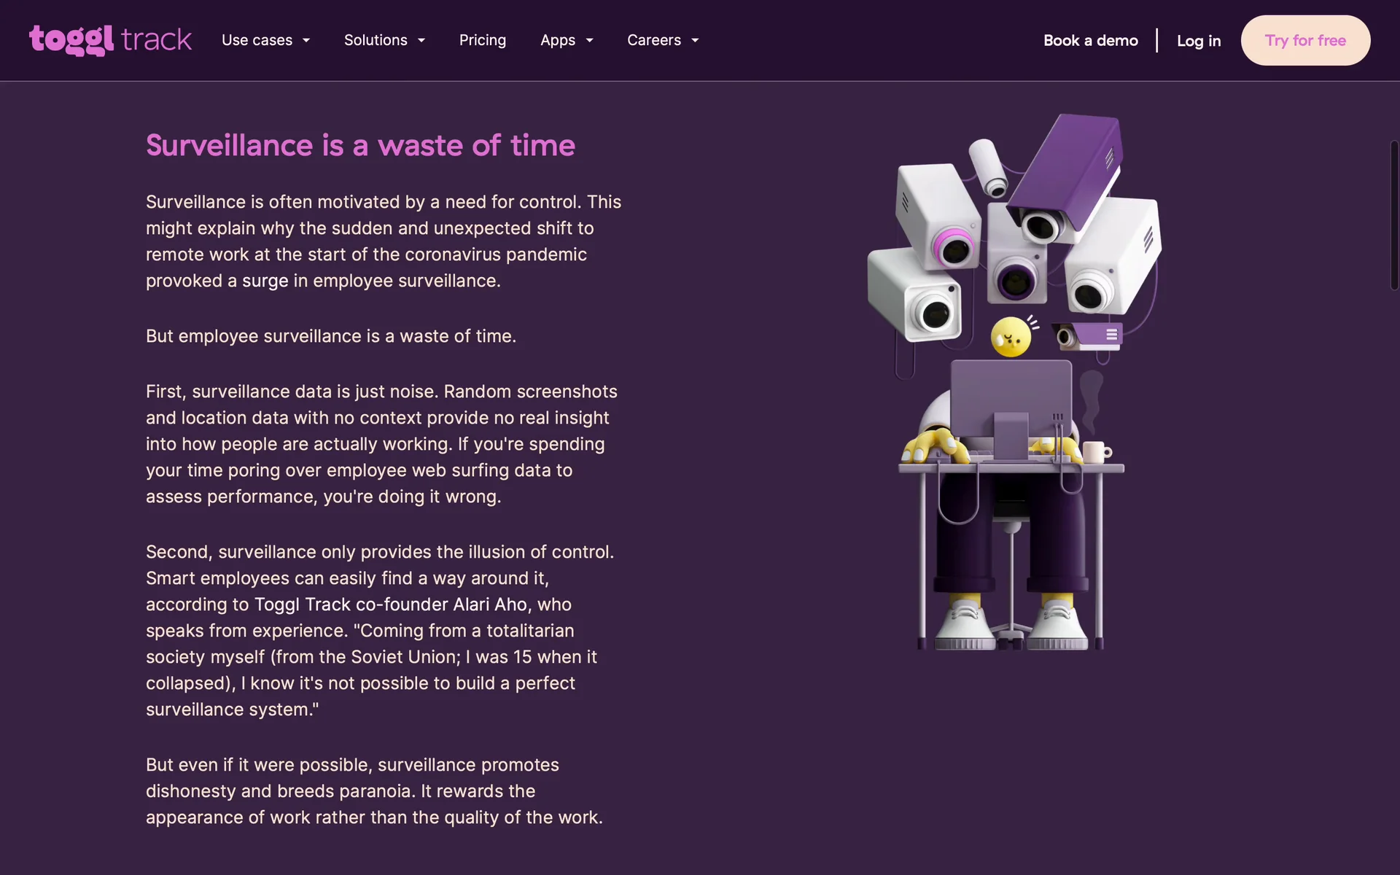Open the Pricing page
This screenshot has height=875, width=1400.
tap(482, 40)
